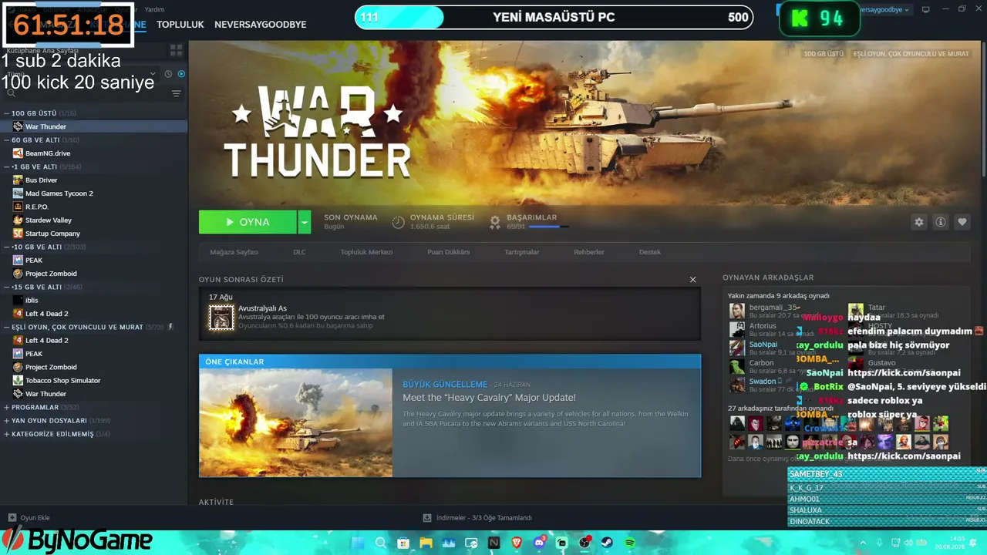Go to TOPLULUK in top navigation
The height and width of the screenshot is (555, 987).
(x=180, y=25)
